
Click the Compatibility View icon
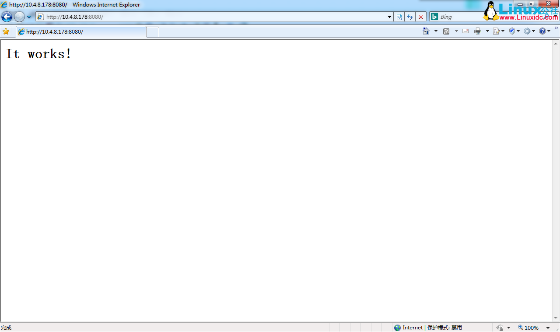[x=399, y=17]
